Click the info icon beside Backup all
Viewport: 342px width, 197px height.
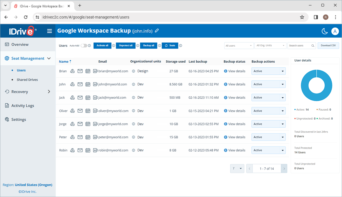[x=160, y=45]
